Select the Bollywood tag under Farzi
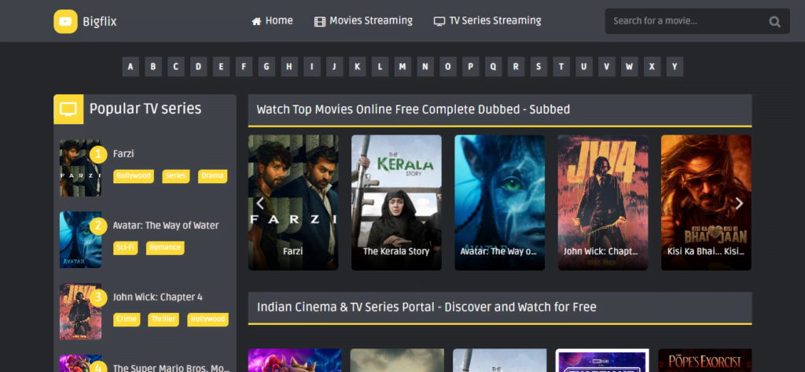 (x=134, y=176)
